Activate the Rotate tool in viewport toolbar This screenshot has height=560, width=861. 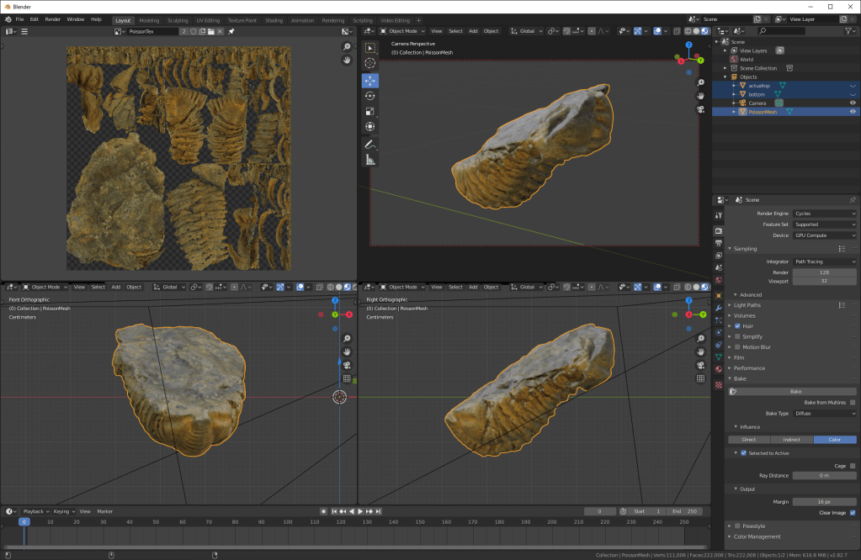(370, 96)
